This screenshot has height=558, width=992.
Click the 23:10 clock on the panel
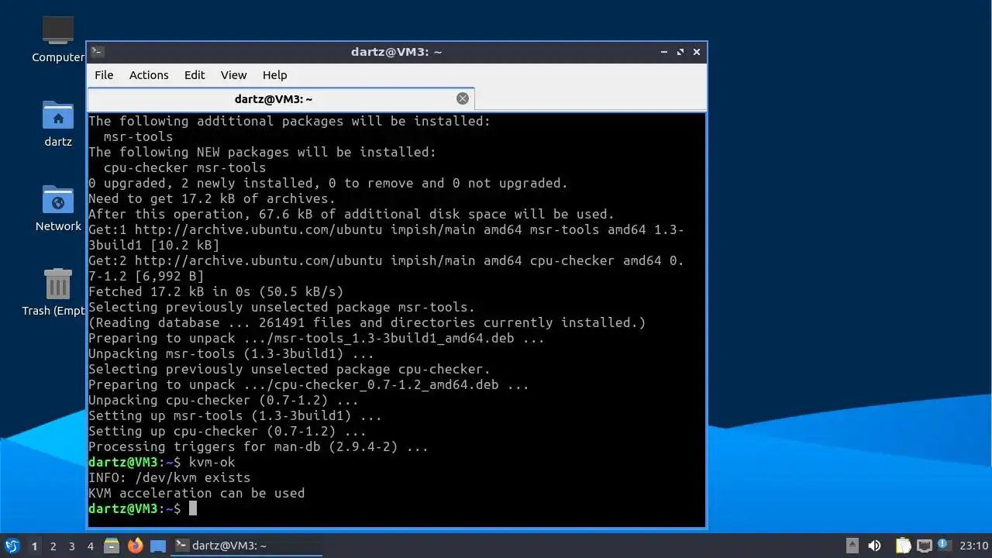coord(973,546)
